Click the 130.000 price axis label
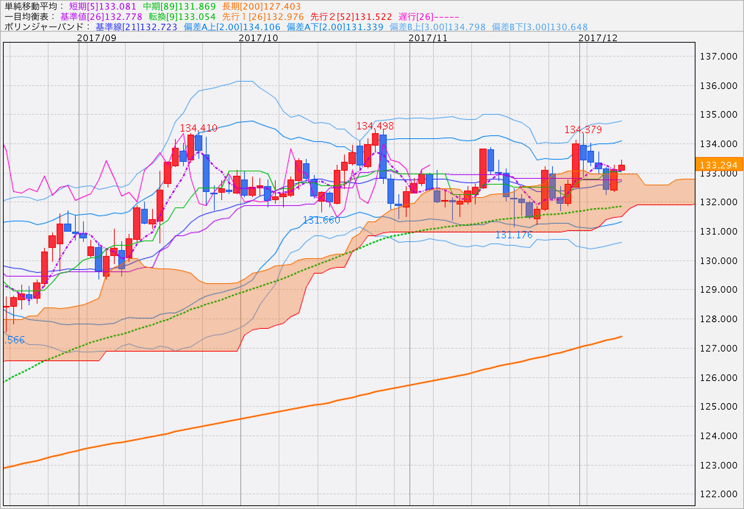This screenshot has width=744, height=509. click(719, 261)
